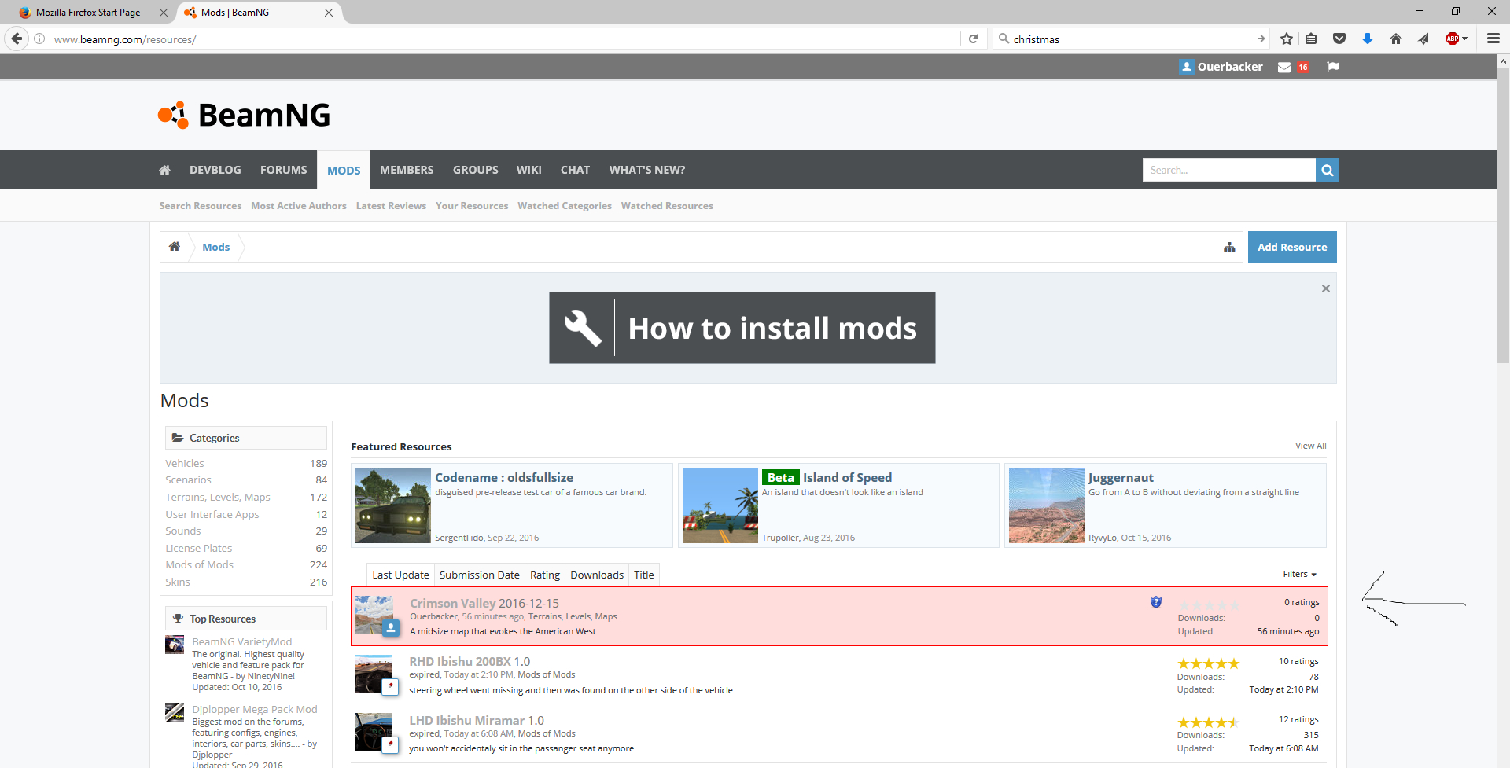Viewport: 1510px width, 768px height.
Task: Click the BeamNG logo
Action: click(x=244, y=115)
